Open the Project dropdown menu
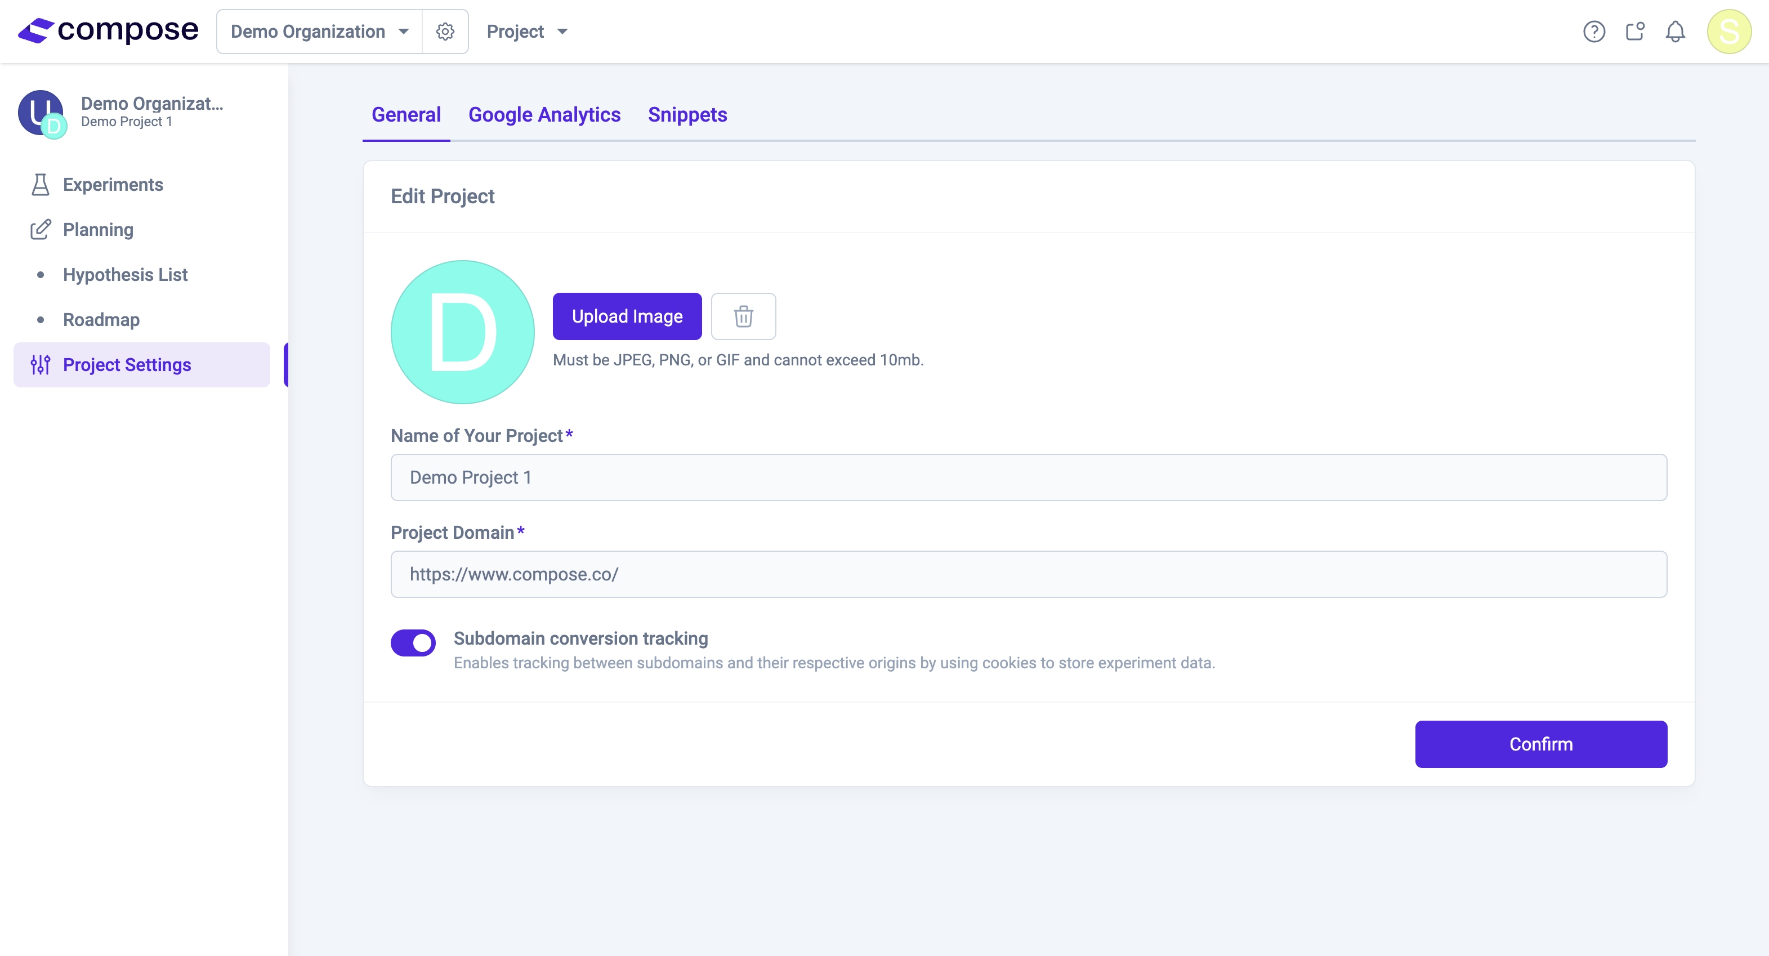Screen dimensions: 1769x956 click(x=527, y=32)
